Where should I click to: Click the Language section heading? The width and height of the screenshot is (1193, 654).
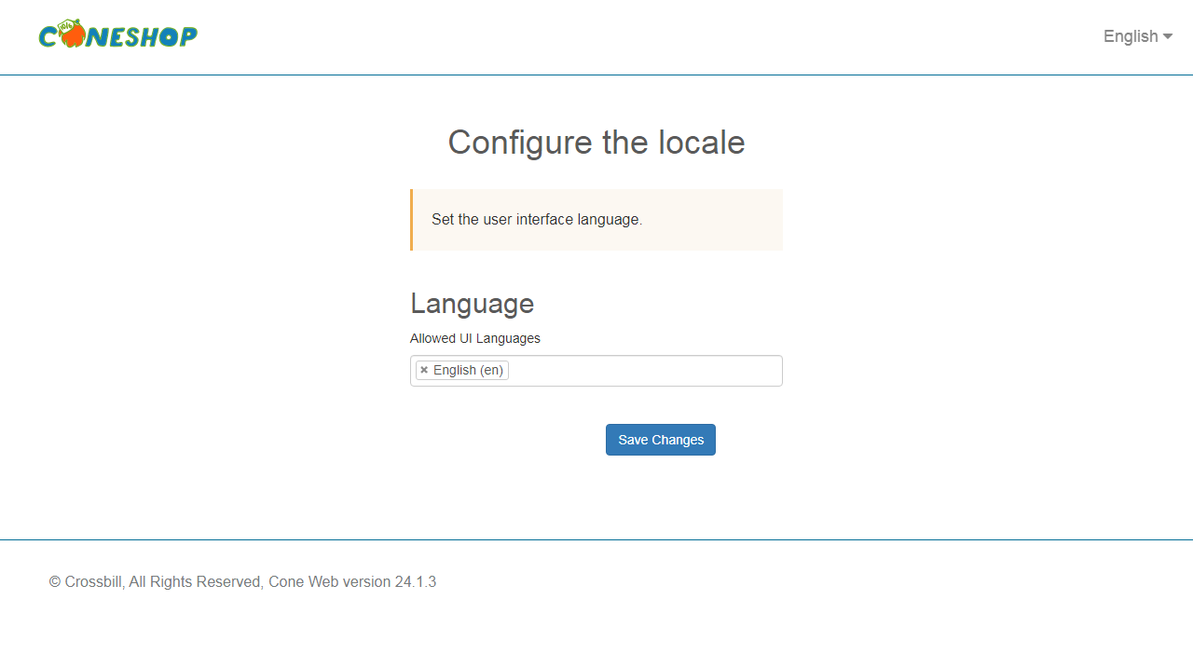coord(473,304)
